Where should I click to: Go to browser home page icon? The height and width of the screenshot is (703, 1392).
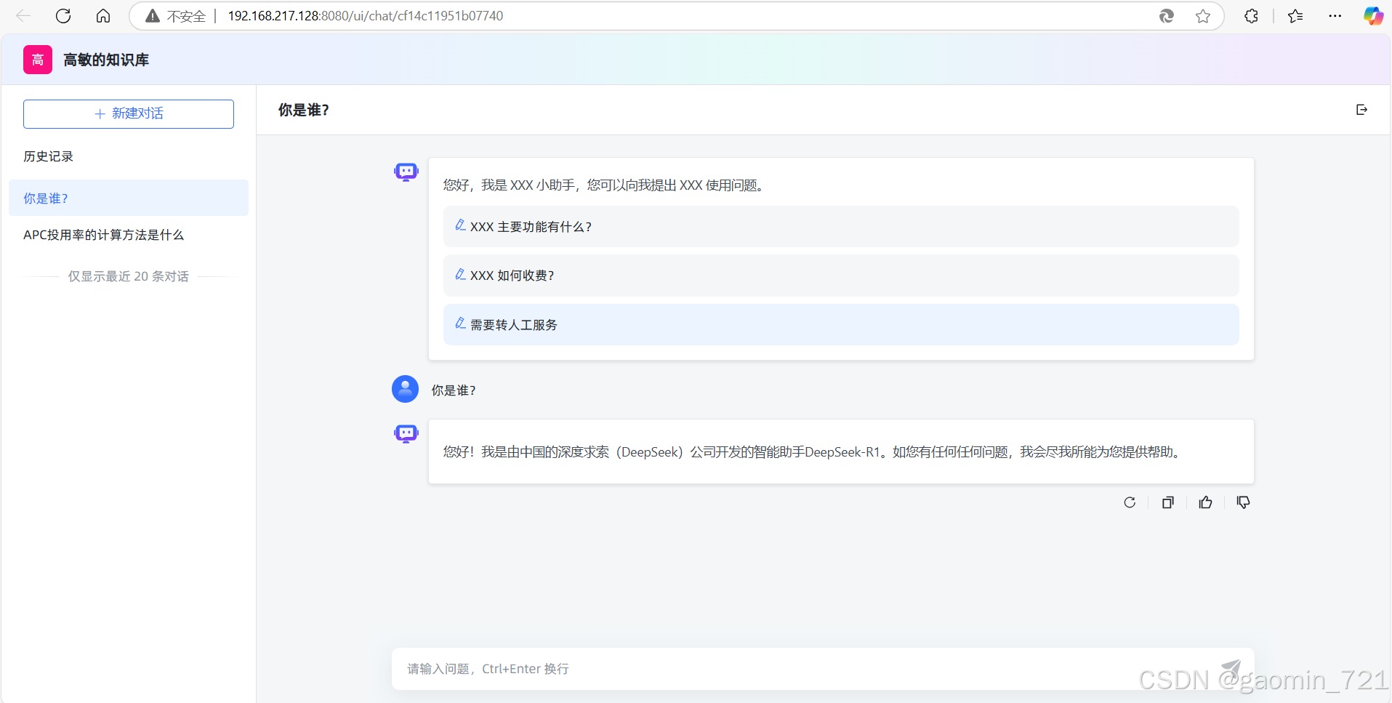coord(103,16)
